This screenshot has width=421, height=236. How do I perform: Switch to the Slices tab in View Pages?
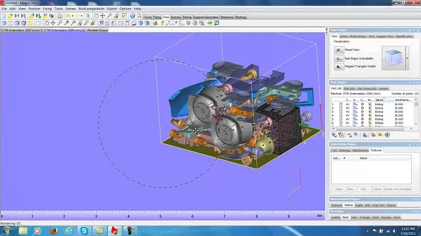pyautogui.click(x=344, y=36)
